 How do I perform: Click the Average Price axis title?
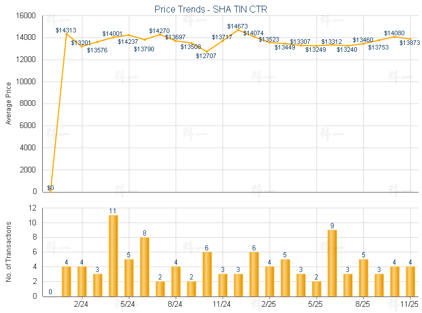pyautogui.click(x=8, y=104)
